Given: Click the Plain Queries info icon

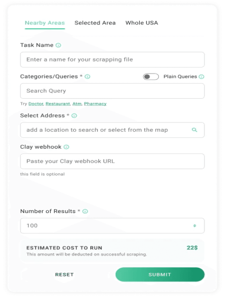Looking at the screenshot, I should click(x=201, y=77).
